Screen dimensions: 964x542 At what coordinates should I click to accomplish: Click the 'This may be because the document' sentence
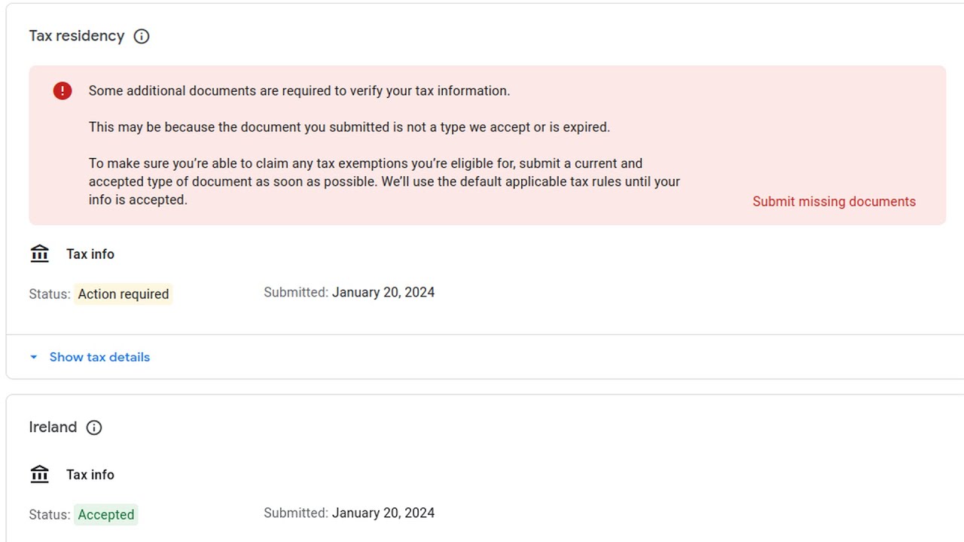[349, 127]
